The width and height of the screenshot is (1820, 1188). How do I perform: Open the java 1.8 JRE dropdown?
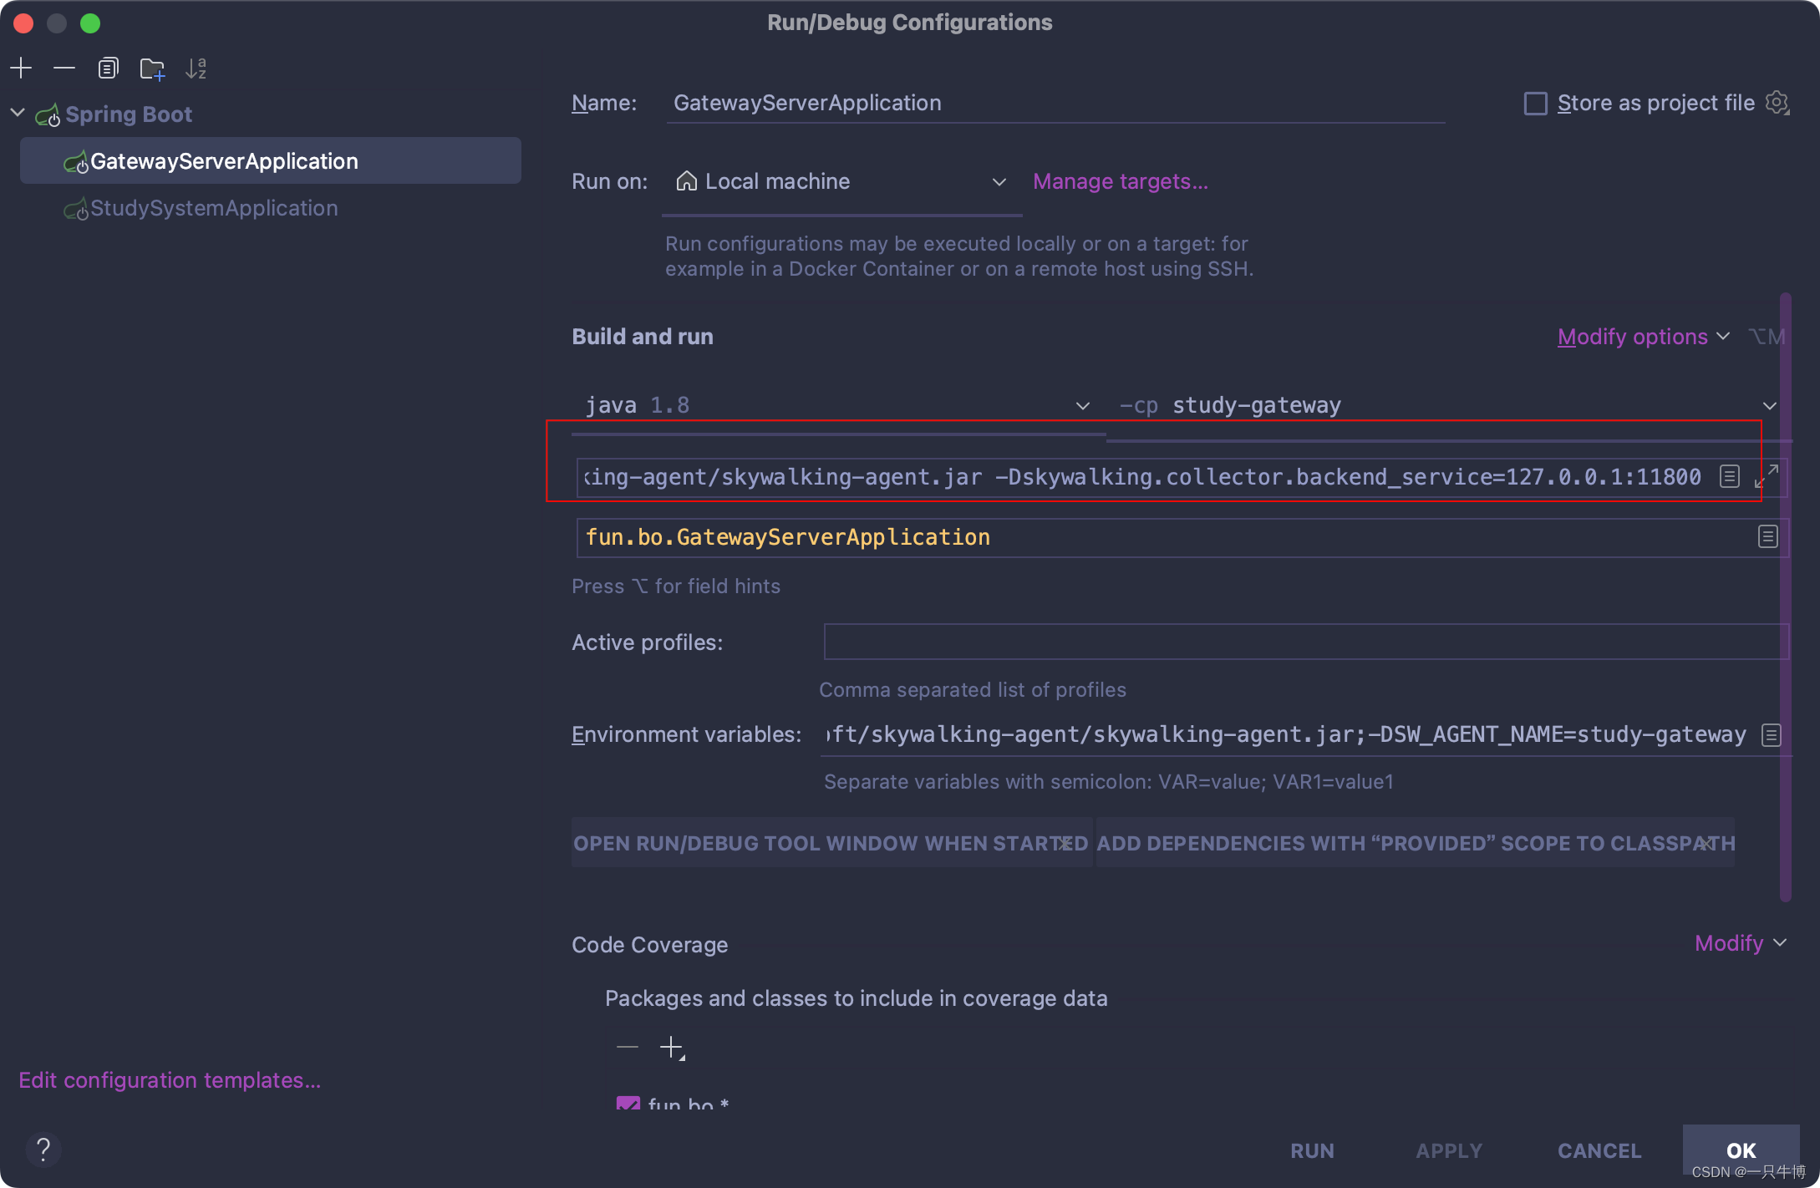[x=837, y=405]
